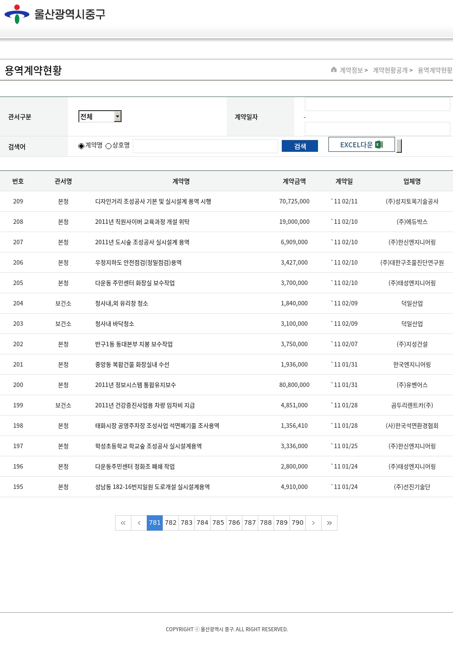The height and width of the screenshot is (658, 453).
Task: Jump to the last page arrow
Action: click(x=329, y=523)
